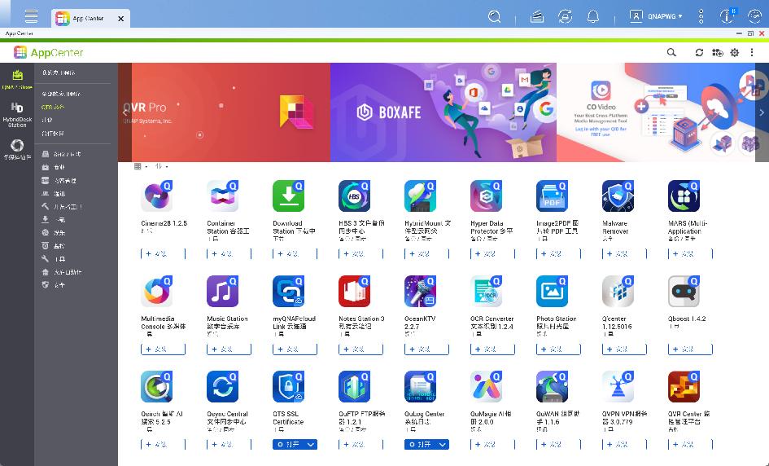This screenshot has height=466, width=769.
Task: Open the Qsirch app icon
Action: [156, 386]
